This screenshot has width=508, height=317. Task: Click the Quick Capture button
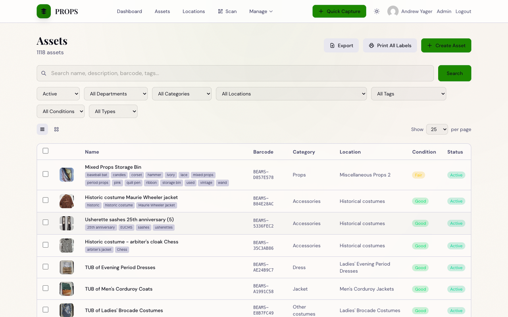pos(339,11)
